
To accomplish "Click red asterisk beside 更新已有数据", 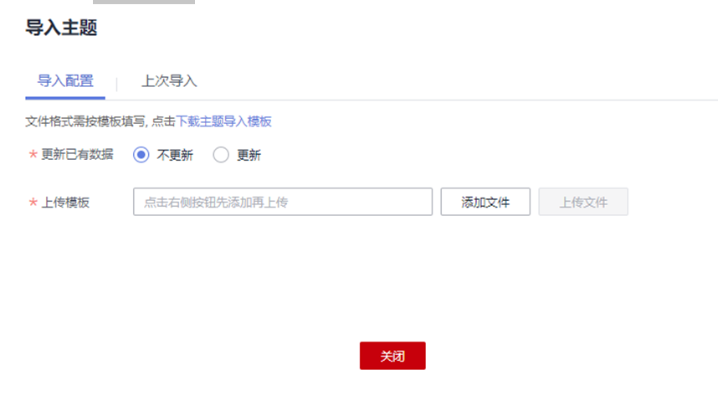I will [33, 154].
